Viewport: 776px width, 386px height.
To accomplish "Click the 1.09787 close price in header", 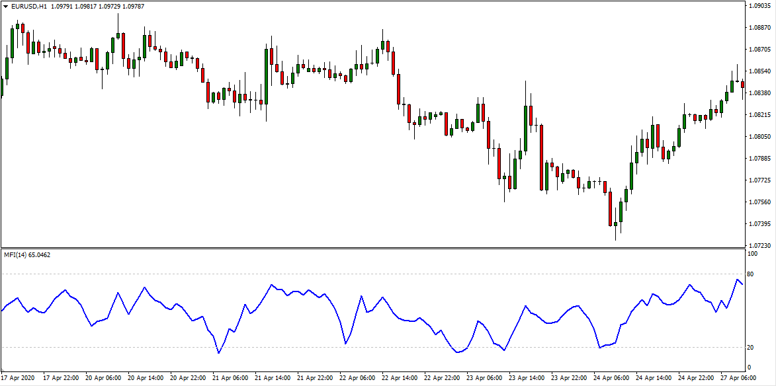I will click(132, 7).
